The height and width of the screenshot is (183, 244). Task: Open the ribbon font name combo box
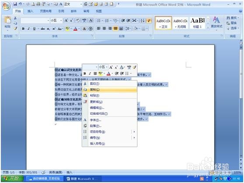(x=35, y=21)
